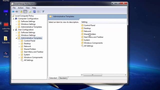
Task: Select All Settings in the left tree
Action: pyautogui.click(x=28, y=60)
